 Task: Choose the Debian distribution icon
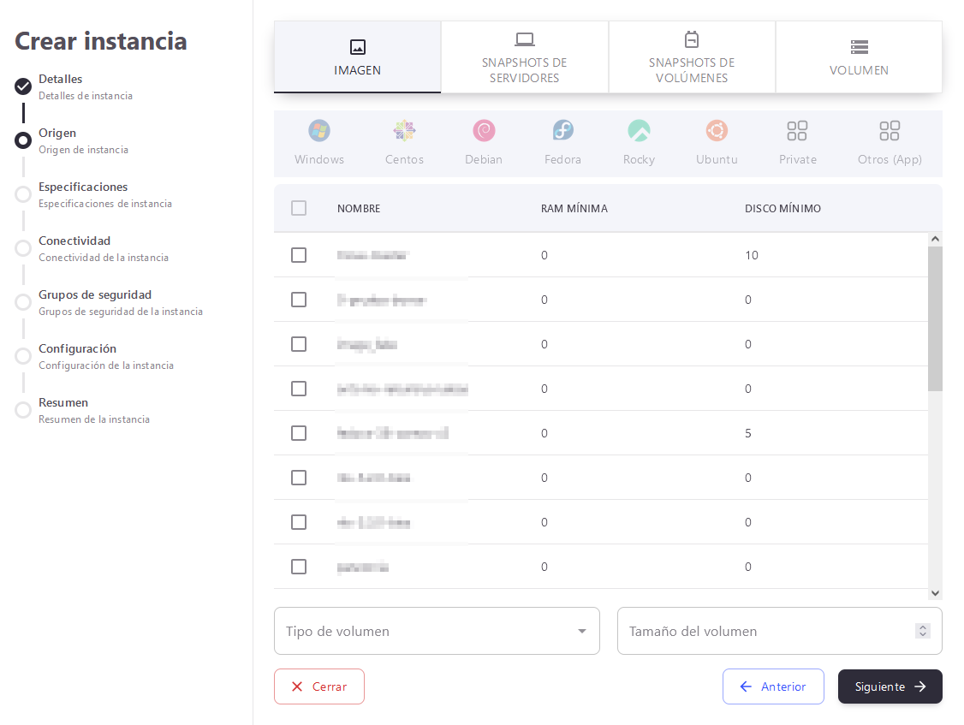(484, 131)
